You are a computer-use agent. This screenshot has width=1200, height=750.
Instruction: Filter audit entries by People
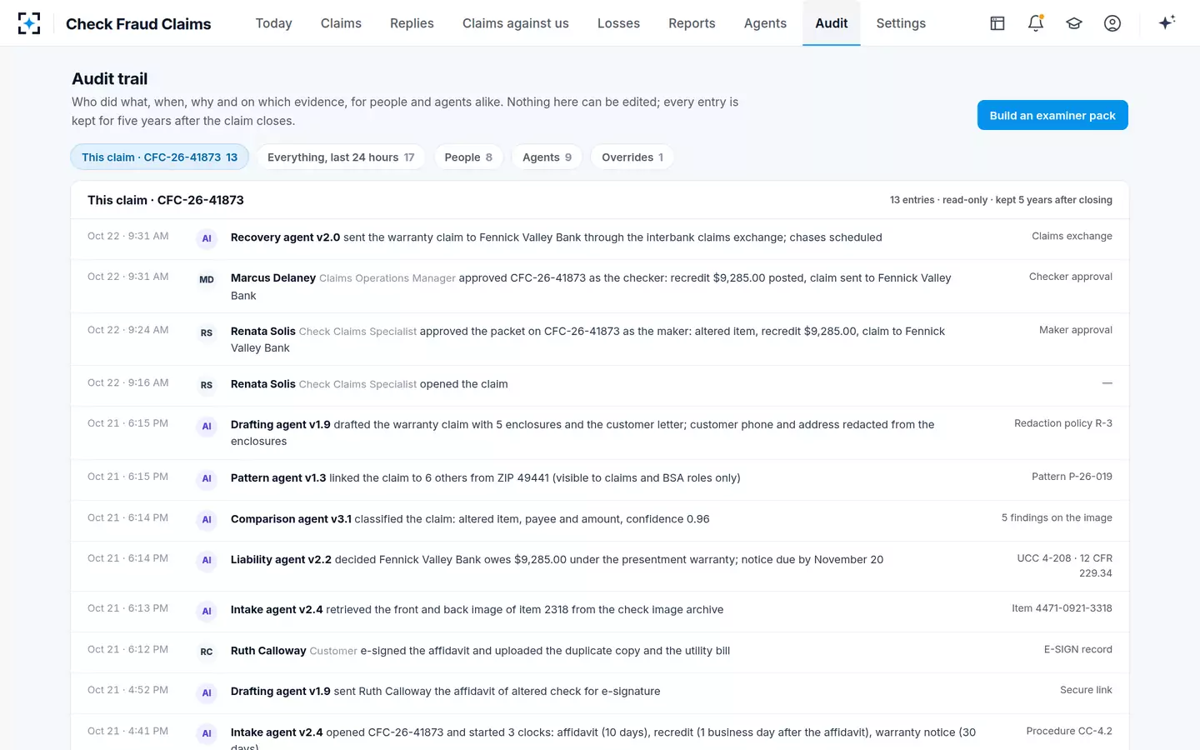tap(468, 157)
